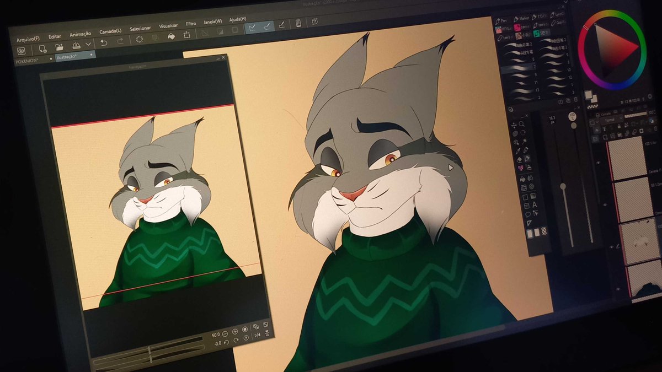Open the Visualizar menu
The height and width of the screenshot is (372, 662).
tap(168, 26)
